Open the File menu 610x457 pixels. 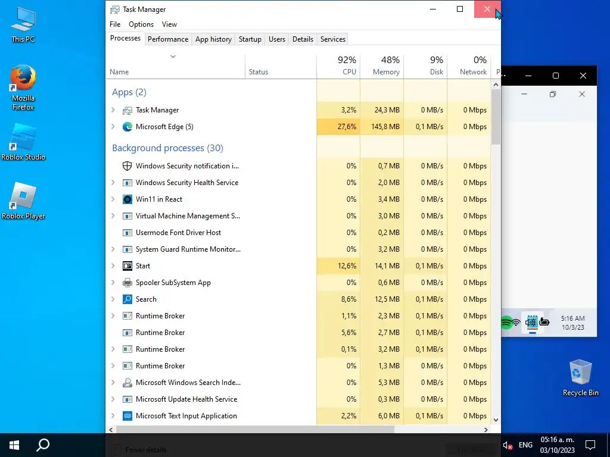pos(115,24)
